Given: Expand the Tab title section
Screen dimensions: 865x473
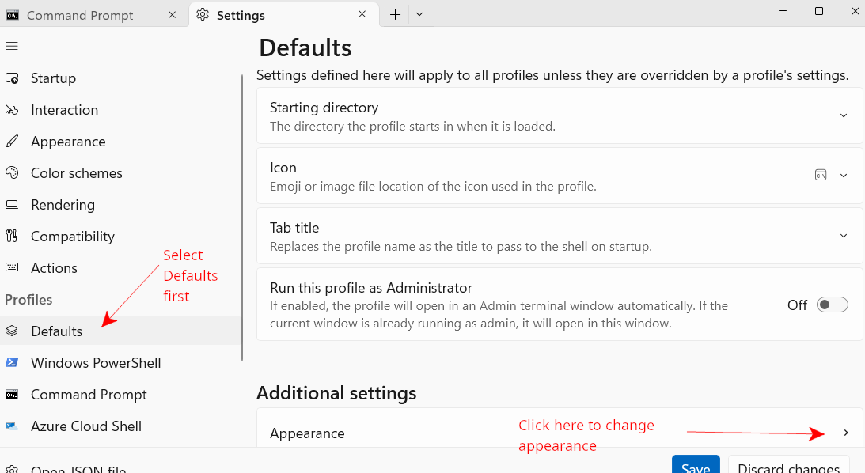Looking at the screenshot, I should coord(844,235).
